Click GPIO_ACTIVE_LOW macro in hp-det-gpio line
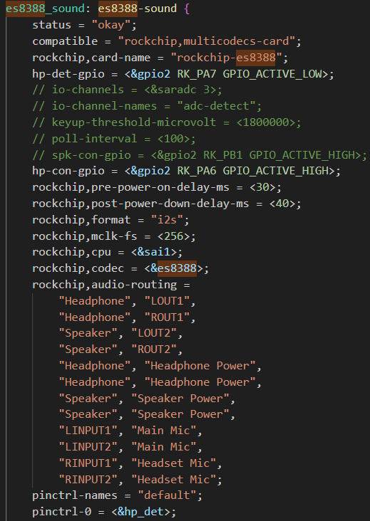This screenshot has width=370, height=521. pyautogui.click(x=272, y=74)
